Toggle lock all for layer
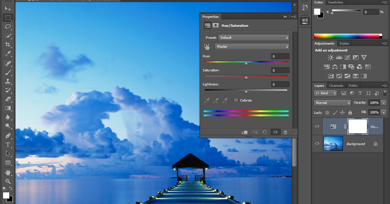 pyautogui.click(x=350, y=112)
